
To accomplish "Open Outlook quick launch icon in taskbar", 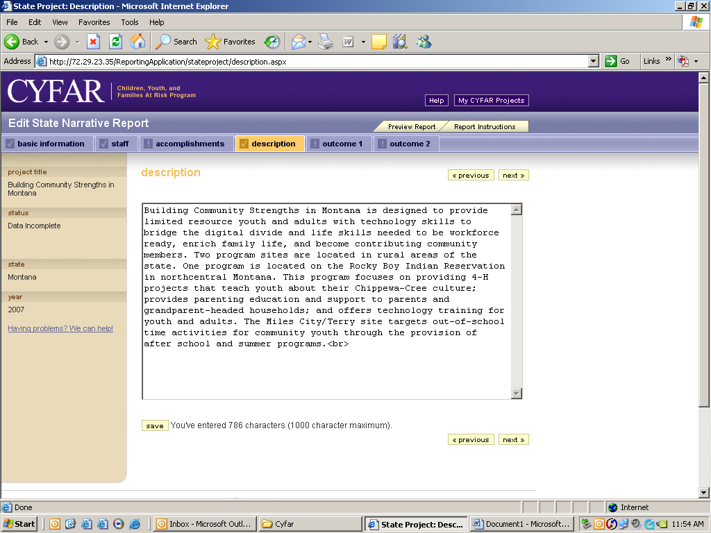I will point(54,524).
